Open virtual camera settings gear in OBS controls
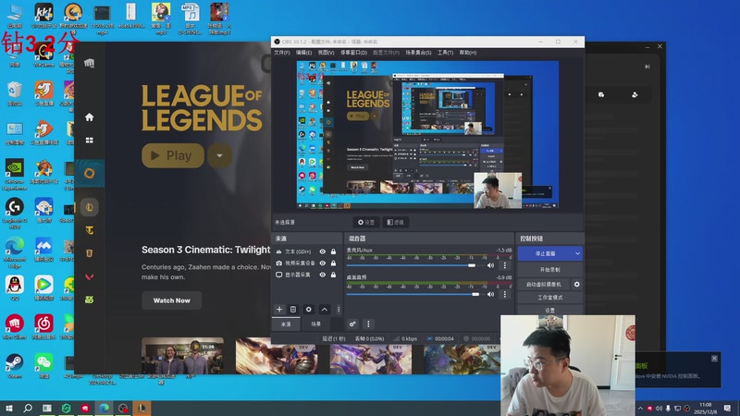Viewport: 740px width, 416px height. tap(576, 285)
